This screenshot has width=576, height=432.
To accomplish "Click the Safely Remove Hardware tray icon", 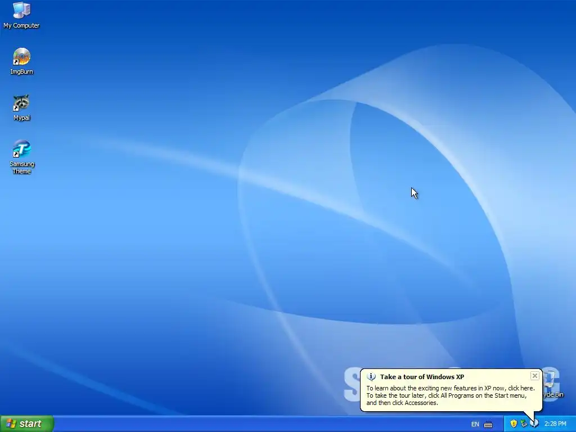I will pos(524,424).
